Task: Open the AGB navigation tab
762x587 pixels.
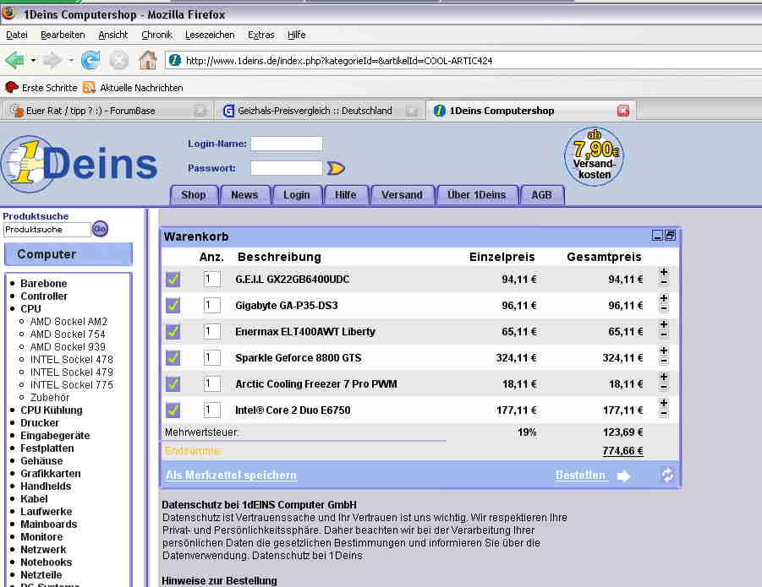Action: tap(542, 195)
